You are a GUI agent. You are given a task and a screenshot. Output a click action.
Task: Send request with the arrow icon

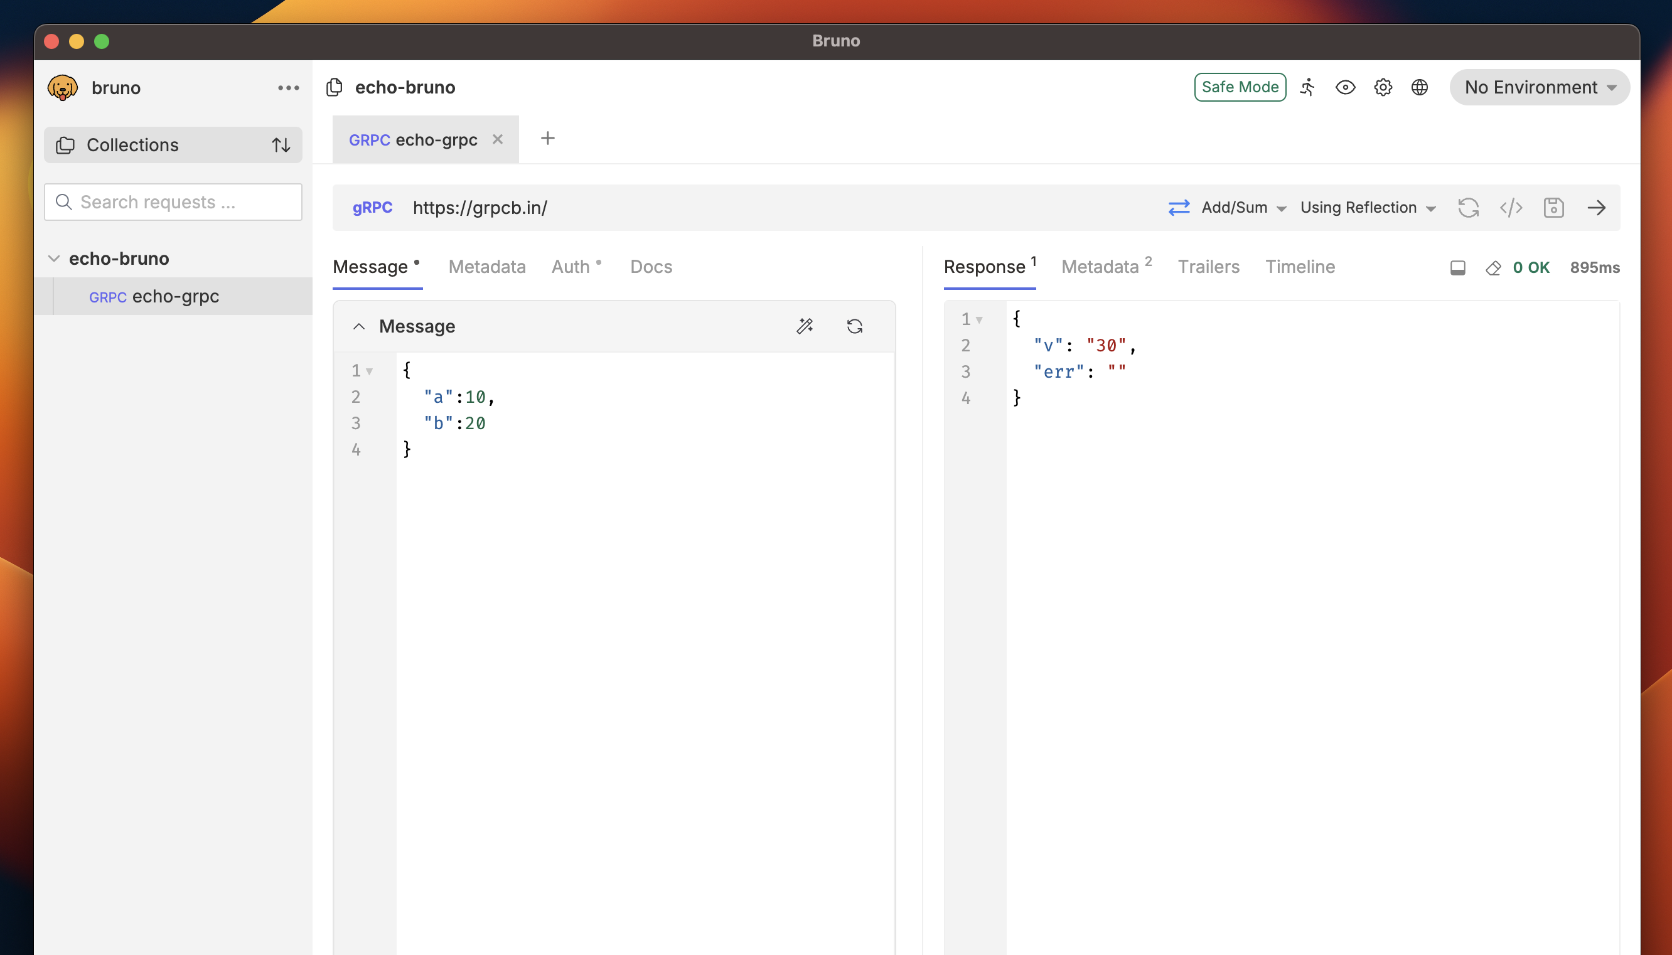(x=1596, y=208)
